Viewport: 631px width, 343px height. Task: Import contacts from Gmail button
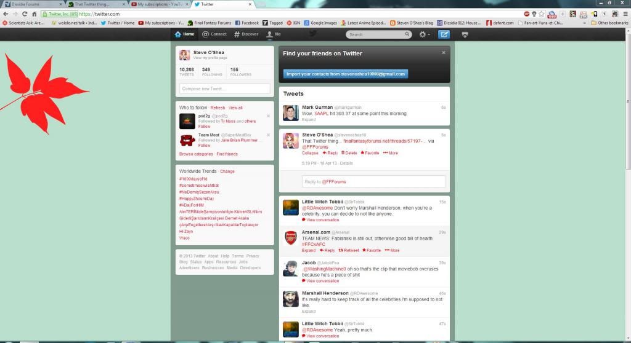point(345,74)
